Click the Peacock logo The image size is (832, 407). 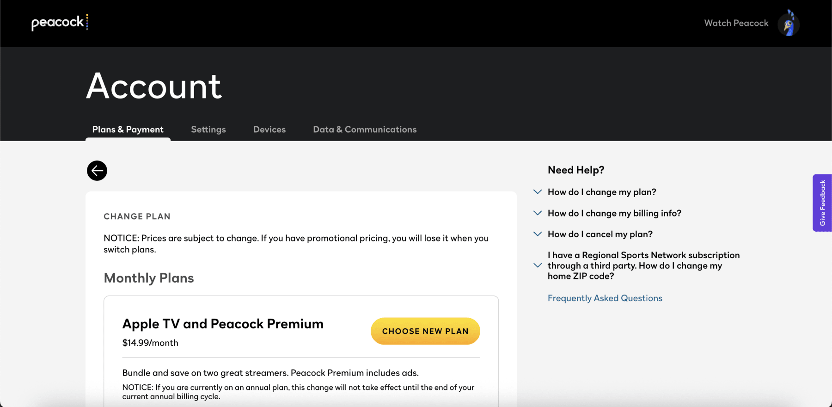(60, 23)
